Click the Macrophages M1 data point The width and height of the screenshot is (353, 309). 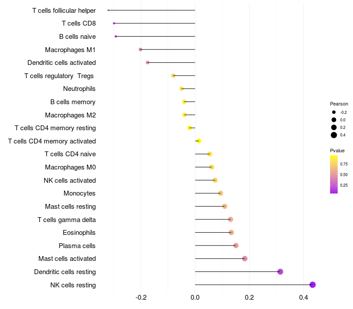pyautogui.click(x=140, y=49)
